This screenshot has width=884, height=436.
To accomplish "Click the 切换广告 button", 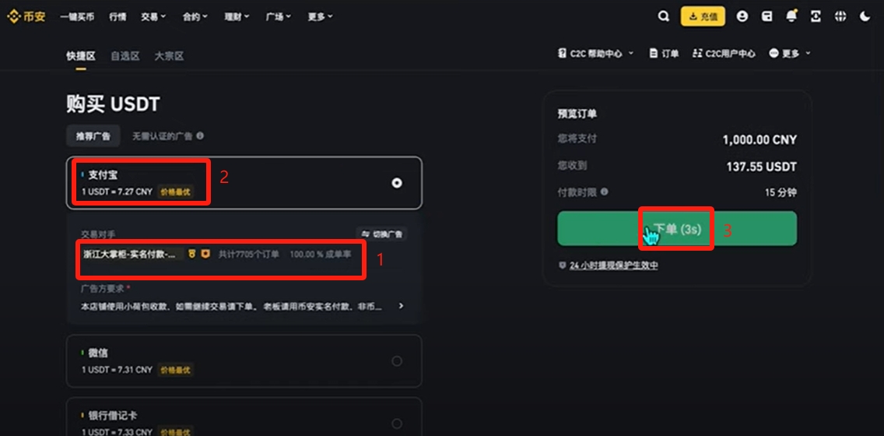I will pos(381,234).
